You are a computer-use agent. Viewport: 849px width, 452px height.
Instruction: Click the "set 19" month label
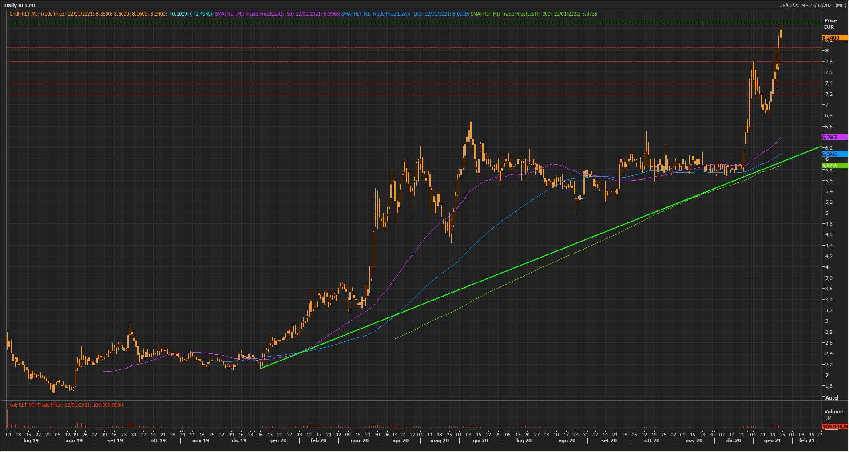115,440
